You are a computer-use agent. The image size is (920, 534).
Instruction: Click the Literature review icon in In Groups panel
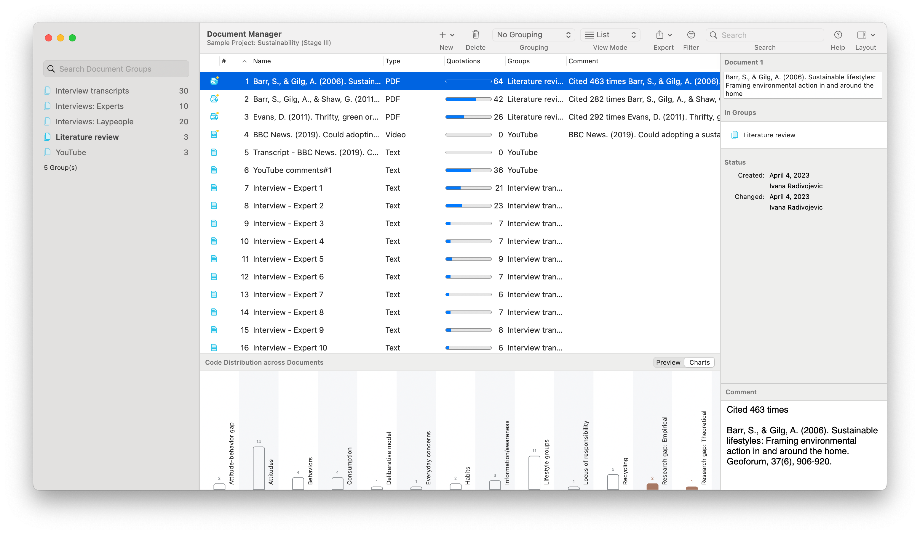click(x=734, y=135)
